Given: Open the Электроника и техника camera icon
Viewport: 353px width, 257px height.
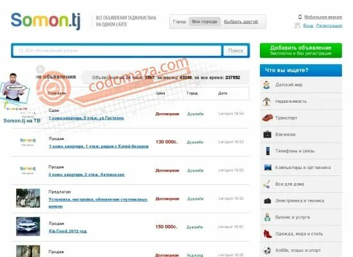Looking at the screenshot, I should (268, 200).
